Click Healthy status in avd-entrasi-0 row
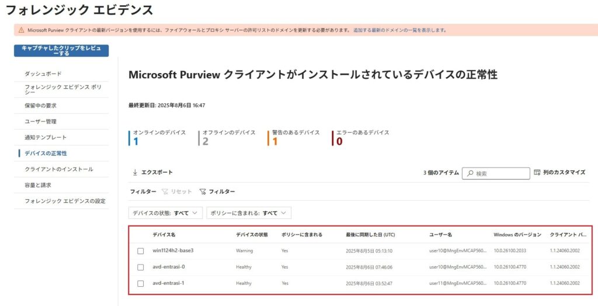The image size is (598, 306). (244, 267)
